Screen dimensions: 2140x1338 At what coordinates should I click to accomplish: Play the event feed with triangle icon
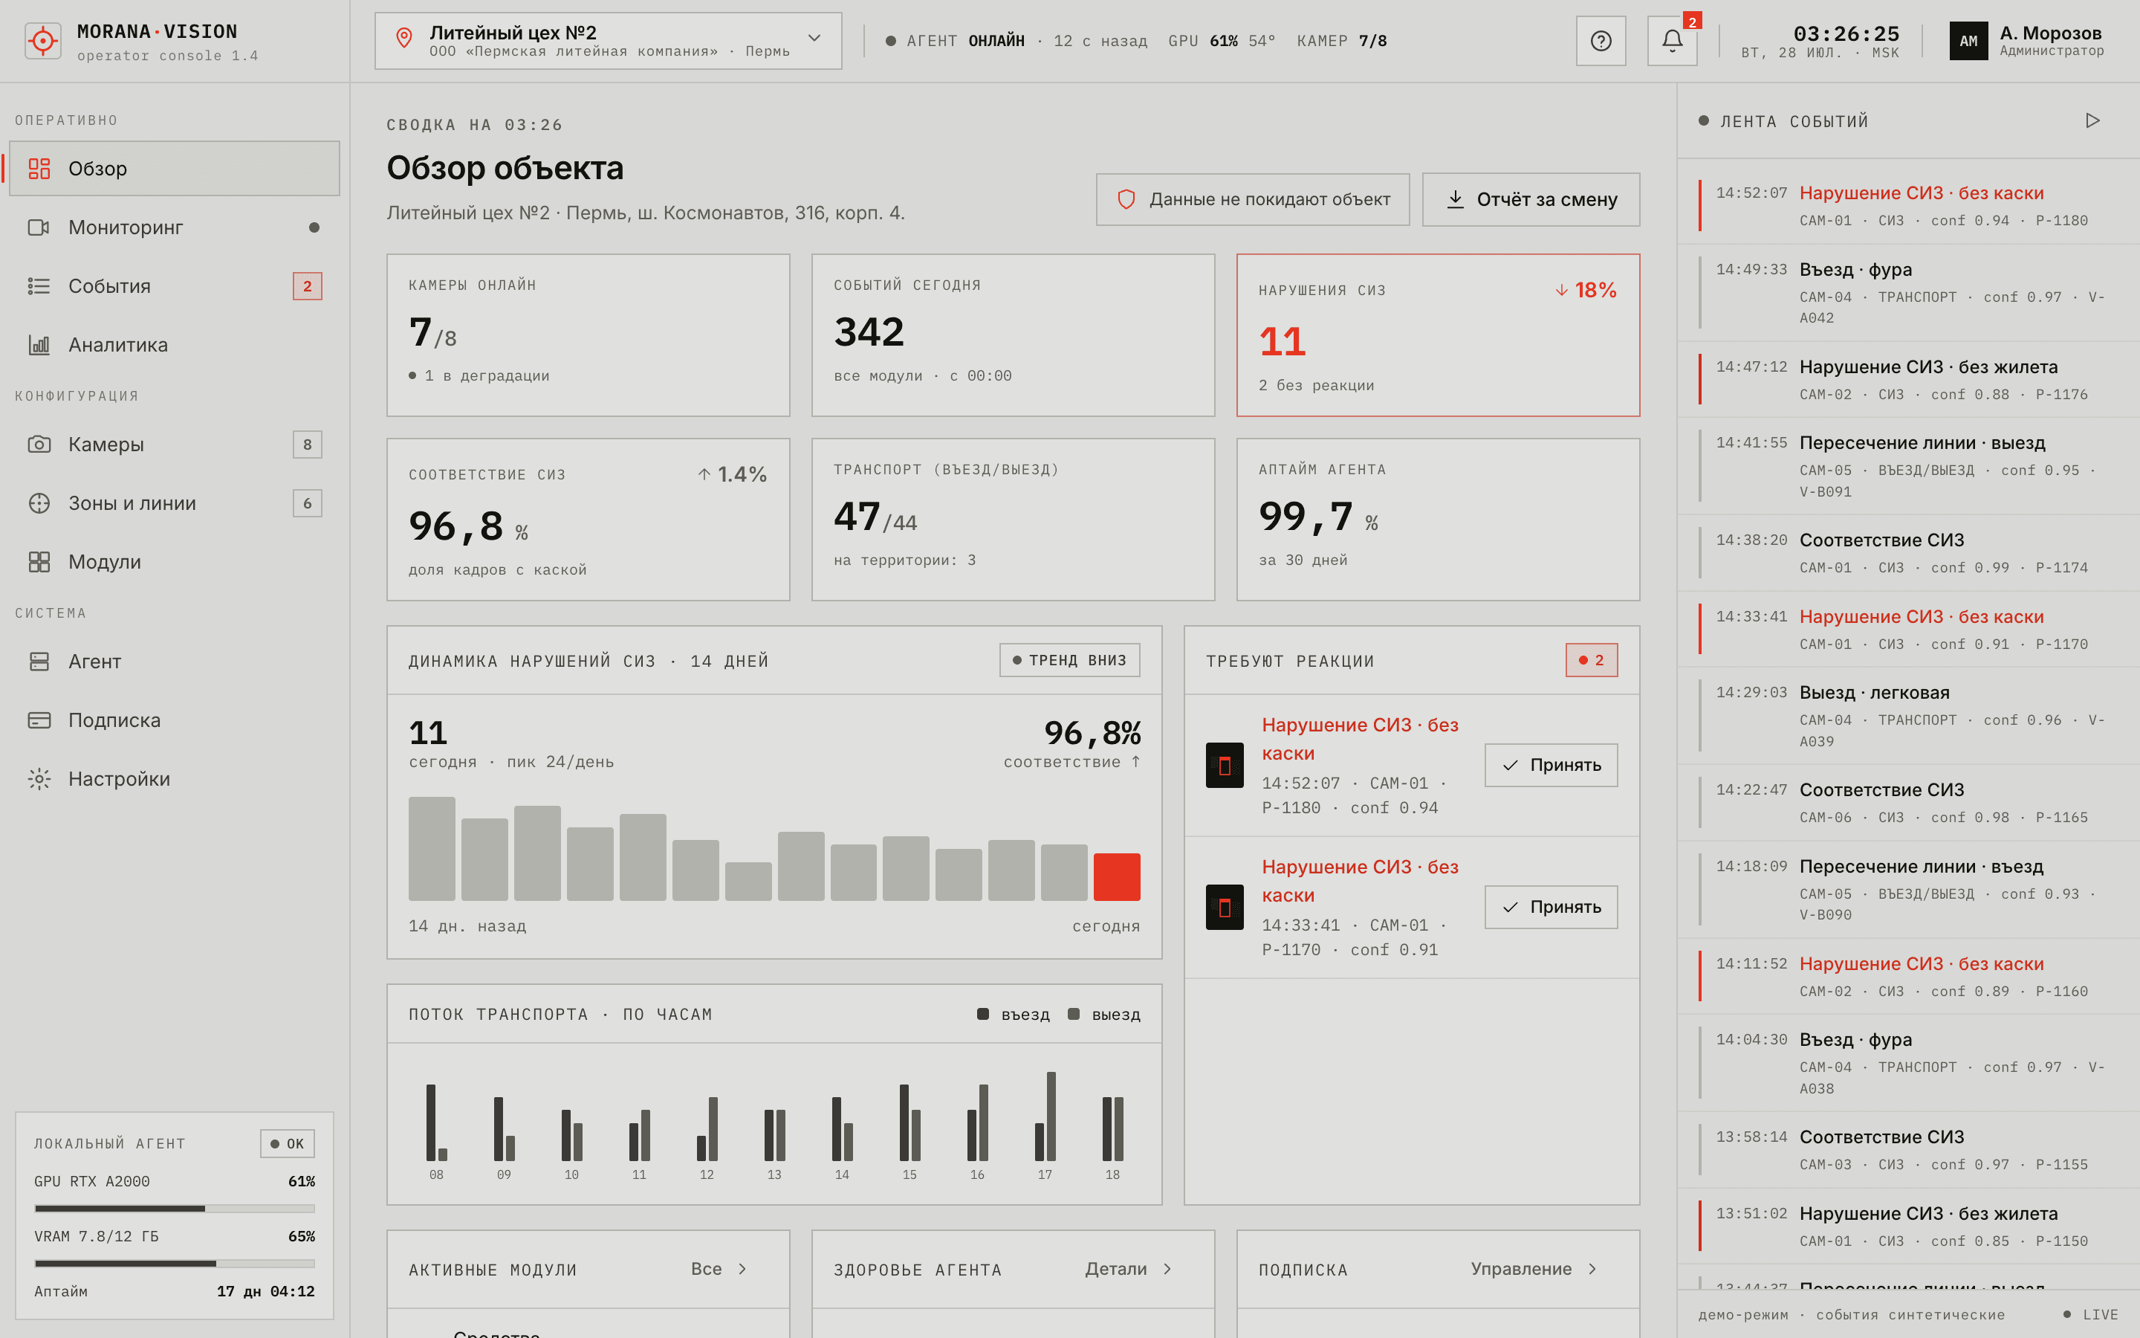coord(2092,120)
